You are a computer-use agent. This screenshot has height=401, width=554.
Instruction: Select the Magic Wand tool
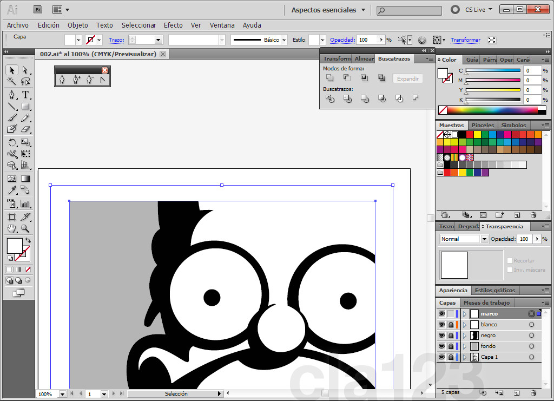[x=12, y=81]
